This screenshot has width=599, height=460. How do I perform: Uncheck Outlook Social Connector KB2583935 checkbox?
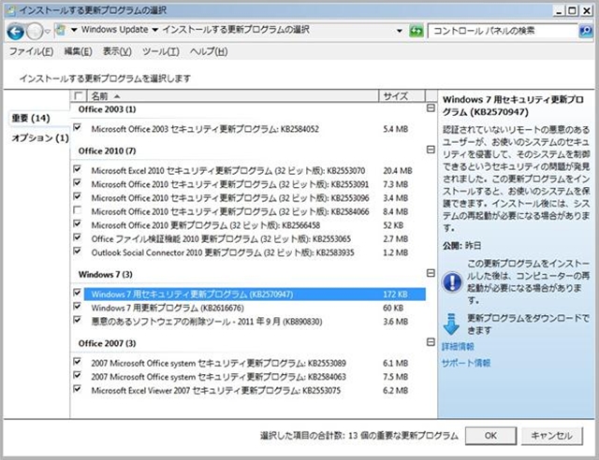[x=77, y=251]
